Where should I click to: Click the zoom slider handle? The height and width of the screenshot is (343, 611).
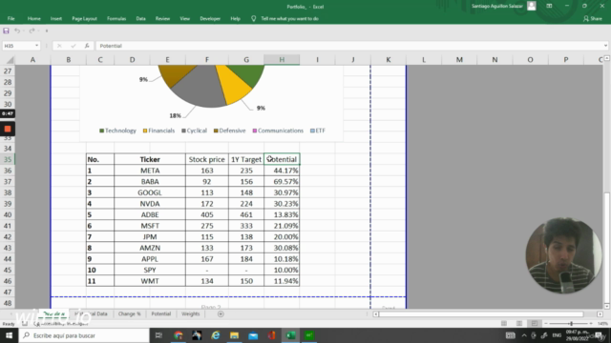[571, 324]
